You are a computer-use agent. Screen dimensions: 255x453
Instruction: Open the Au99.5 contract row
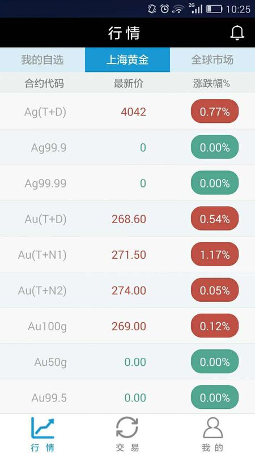127,398
